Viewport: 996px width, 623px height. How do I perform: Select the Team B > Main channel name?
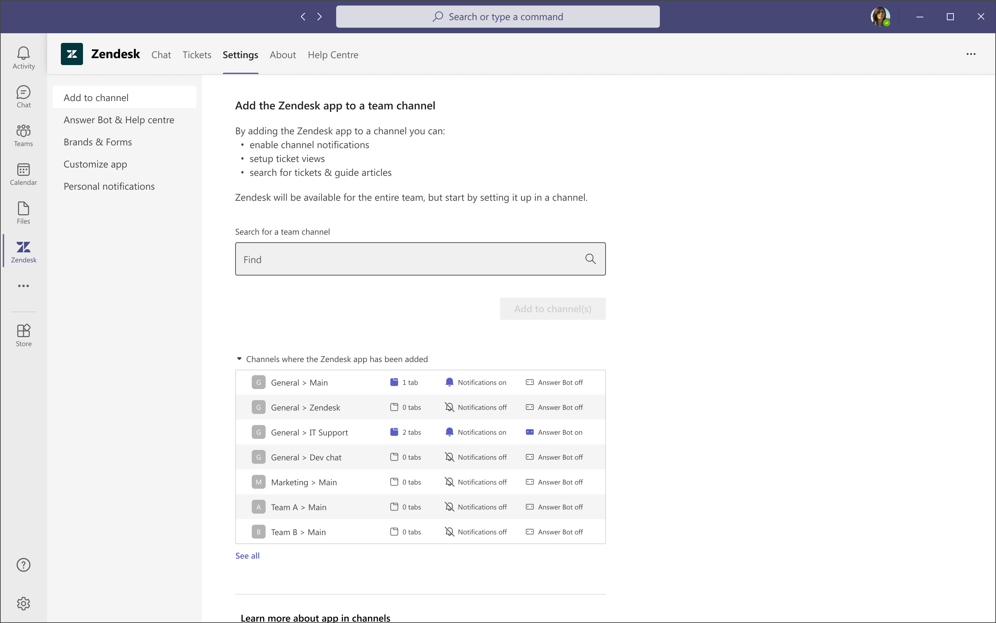point(298,532)
